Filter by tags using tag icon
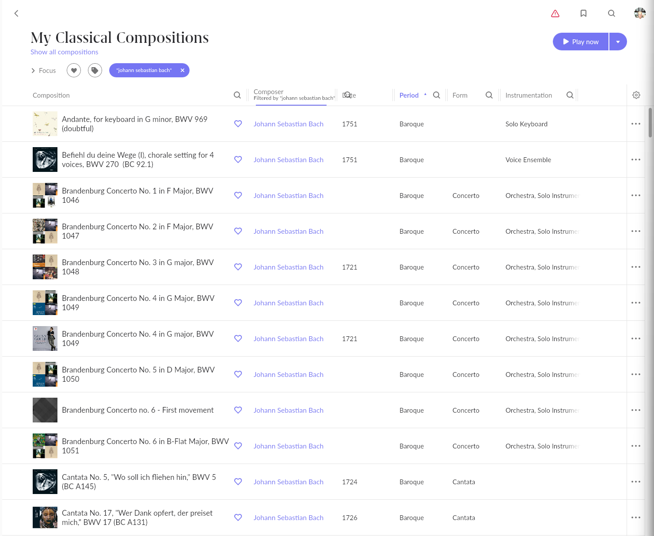Viewport: 654px width, 536px height. coord(95,70)
